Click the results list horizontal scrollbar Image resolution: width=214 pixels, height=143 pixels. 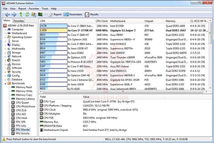[x=123, y=91]
